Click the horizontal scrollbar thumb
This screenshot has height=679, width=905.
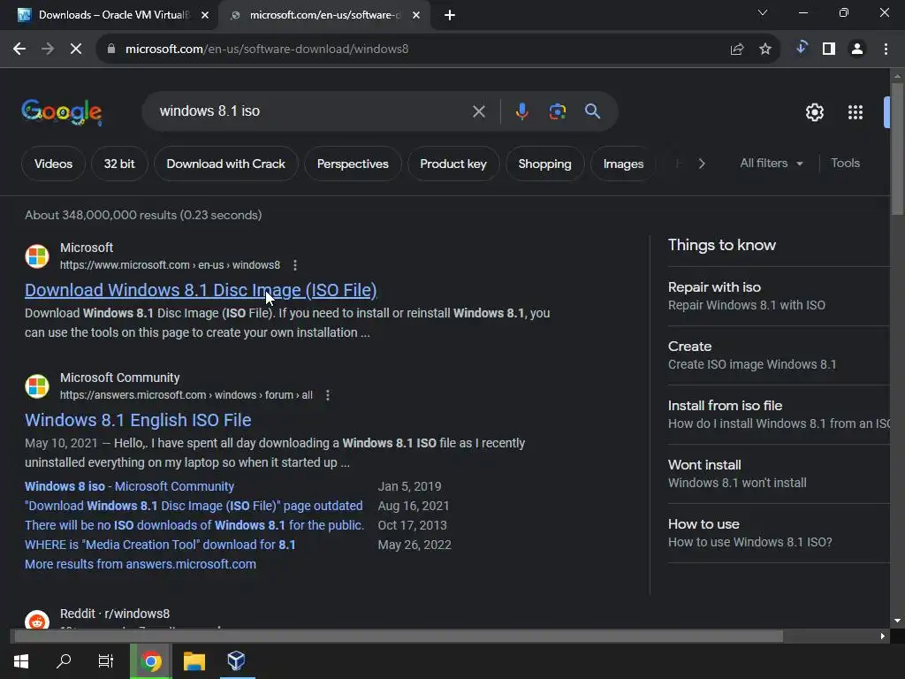(x=399, y=637)
